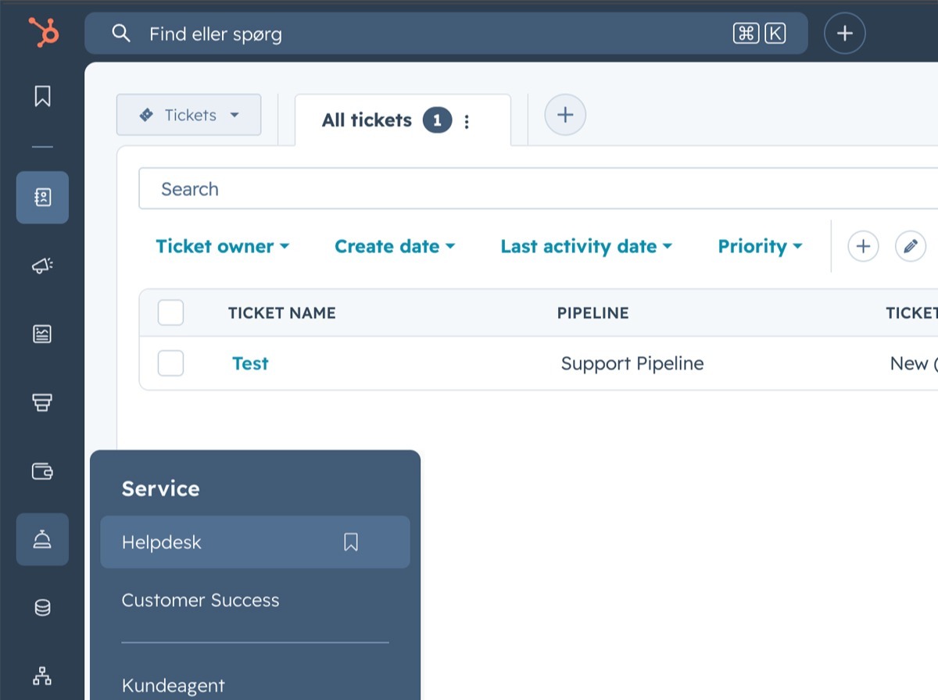Viewport: 938px width, 700px height.
Task: Sort by the PIPELINE column header
Action: point(593,313)
